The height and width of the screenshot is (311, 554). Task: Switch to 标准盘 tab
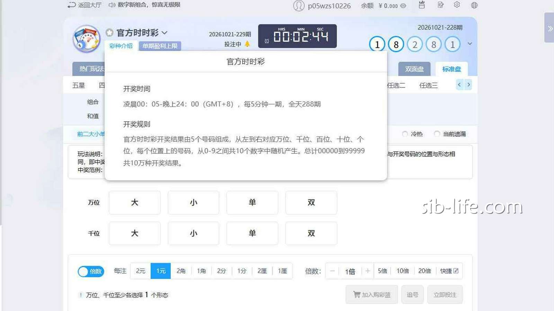(x=452, y=69)
